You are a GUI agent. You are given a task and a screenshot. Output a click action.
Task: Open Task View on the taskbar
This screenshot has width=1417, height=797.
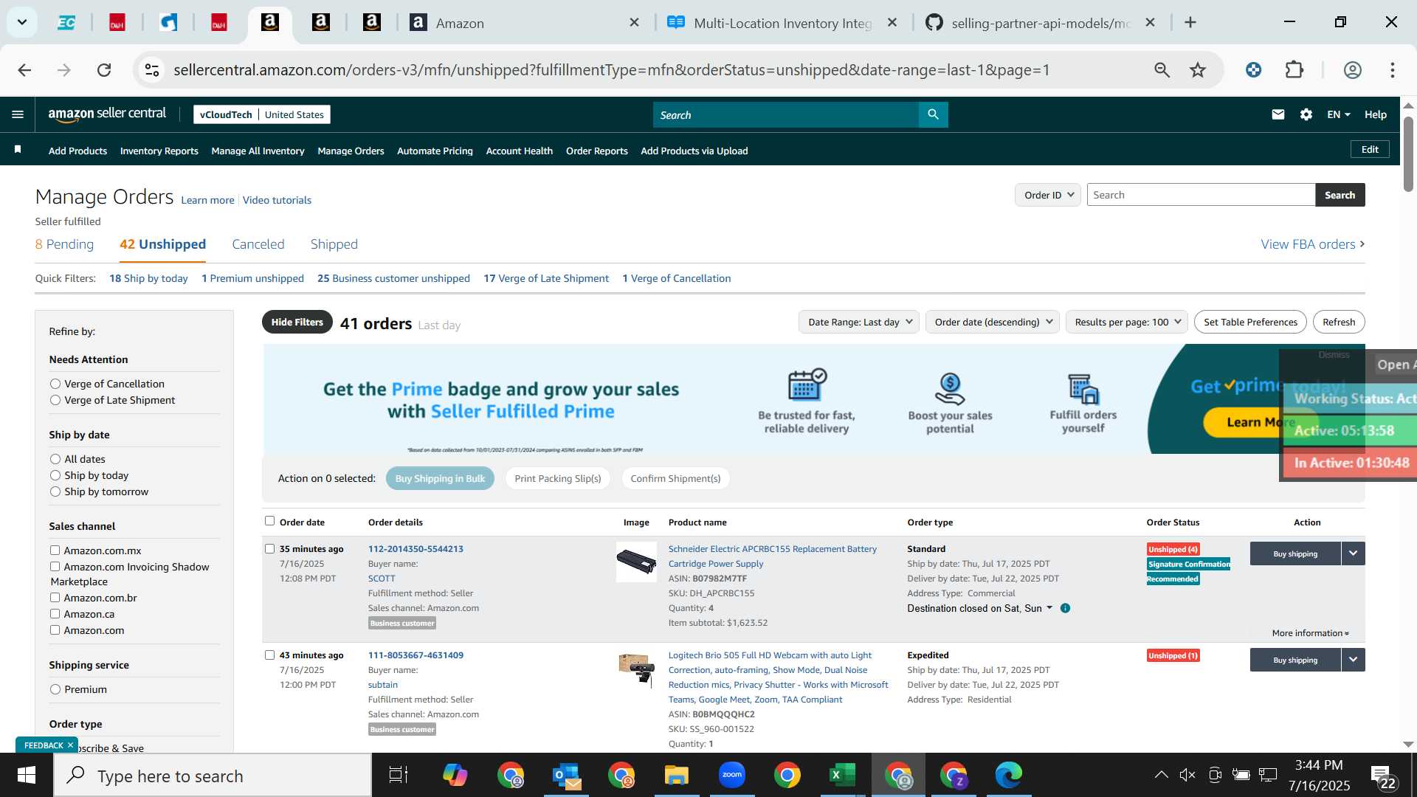(x=399, y=775)
